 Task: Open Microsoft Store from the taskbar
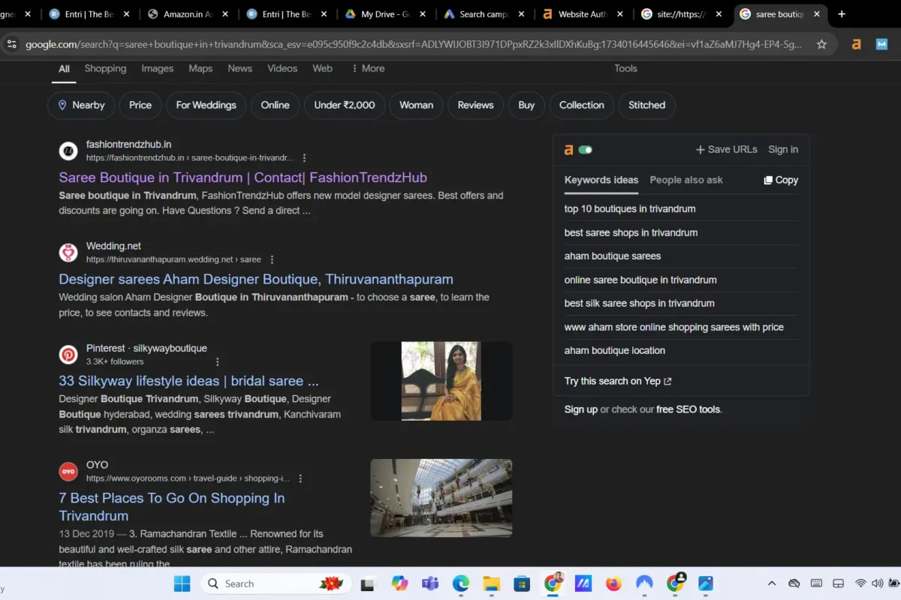tap(522, 583)
